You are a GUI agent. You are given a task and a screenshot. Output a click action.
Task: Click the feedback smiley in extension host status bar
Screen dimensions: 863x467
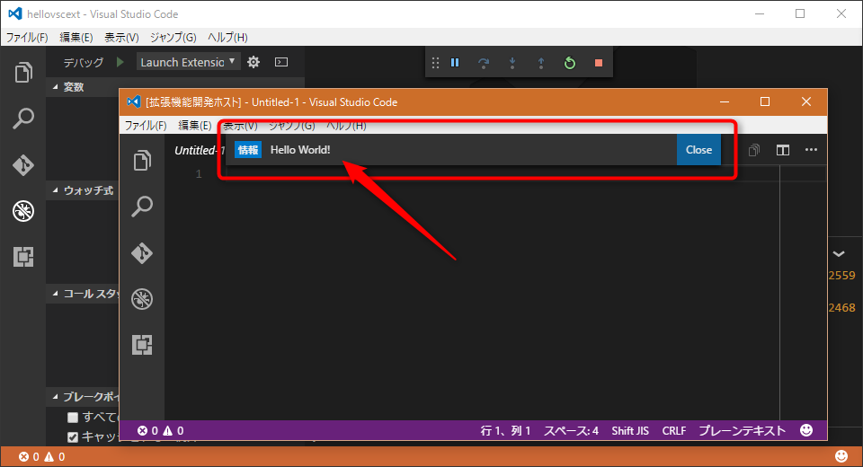pyautogui.click(x=806, y=430)
